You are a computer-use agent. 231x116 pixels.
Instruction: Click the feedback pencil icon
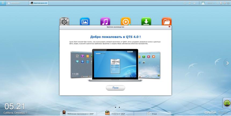[149, 113]
